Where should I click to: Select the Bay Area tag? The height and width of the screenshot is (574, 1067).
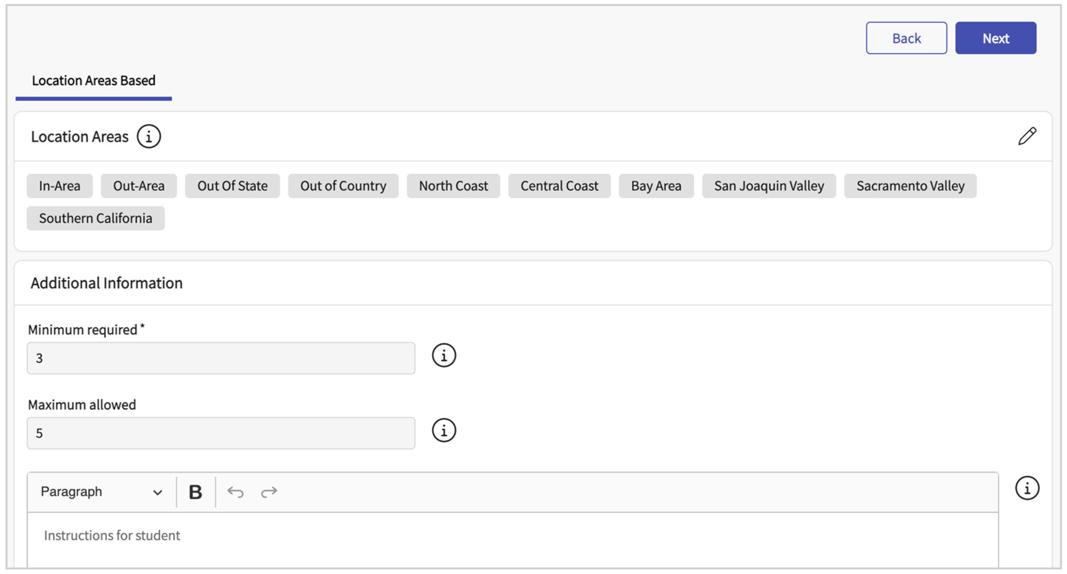(x=656, y=186)
